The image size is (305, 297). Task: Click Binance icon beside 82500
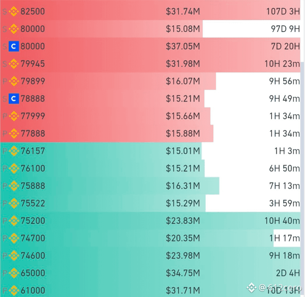[14, 11]
